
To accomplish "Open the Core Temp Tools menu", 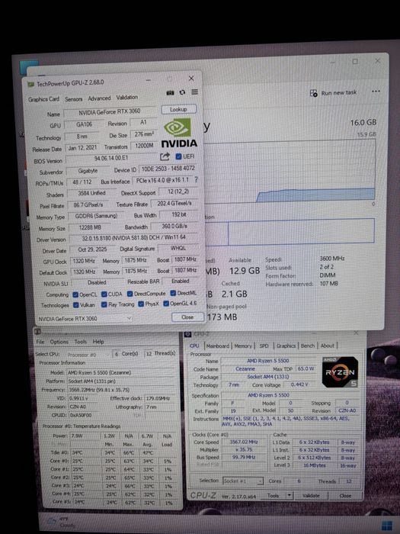I will point(80,342).
